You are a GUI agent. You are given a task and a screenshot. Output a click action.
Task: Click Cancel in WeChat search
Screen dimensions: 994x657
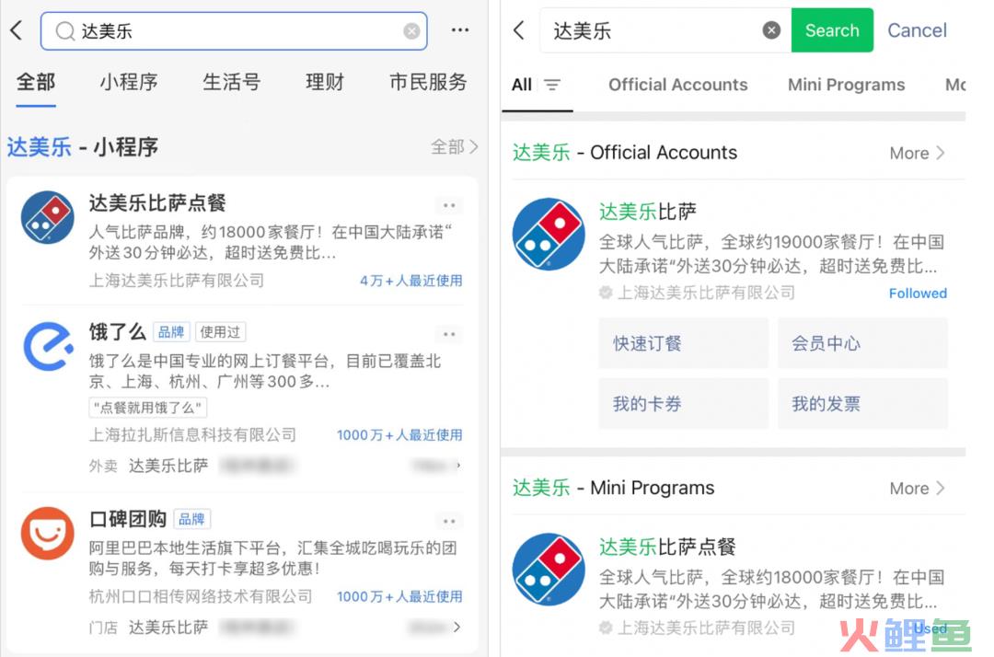coord(917,30)
